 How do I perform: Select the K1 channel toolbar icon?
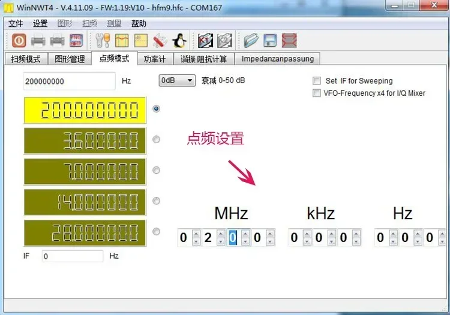pos(205,40)
